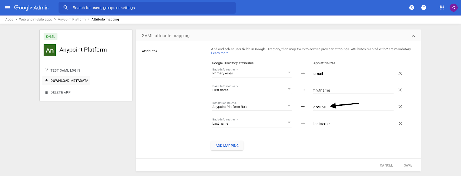Click DOWNLOAD METADATA button
461x176 pixels.
66,81
